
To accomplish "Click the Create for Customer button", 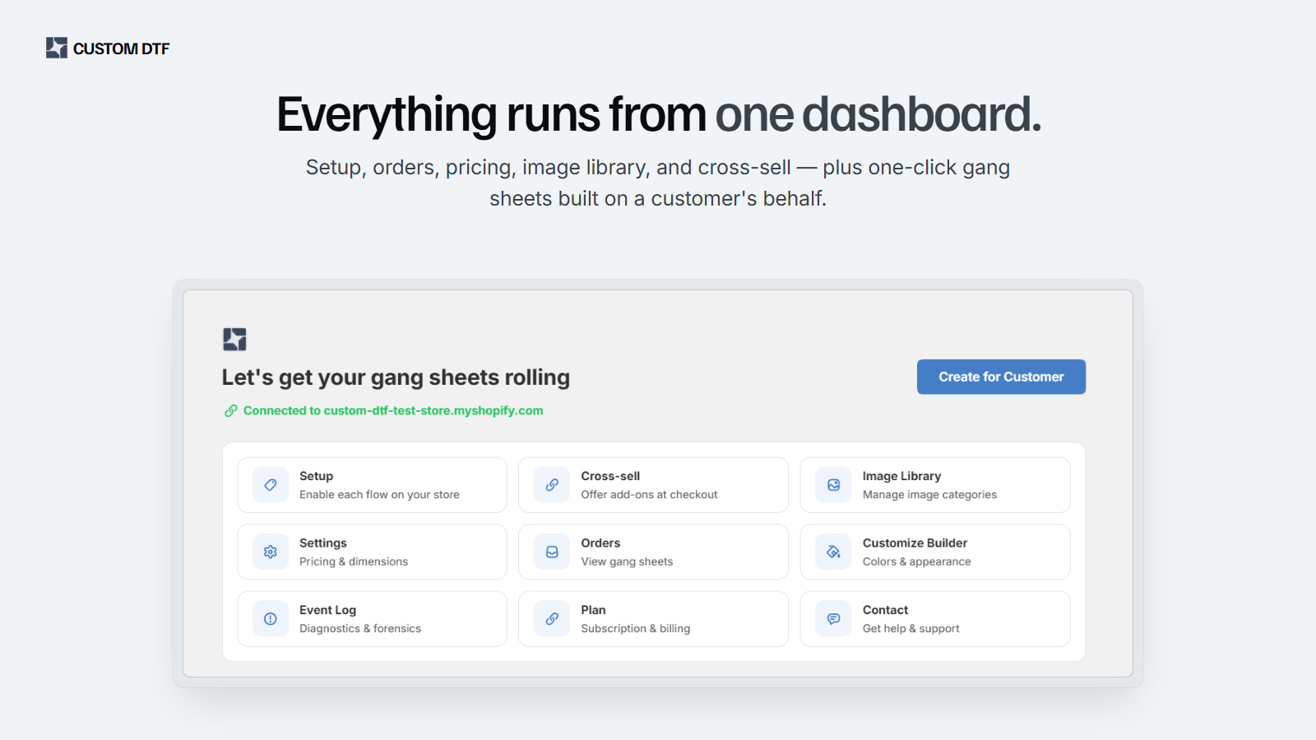I will [x=1001, y=377].
